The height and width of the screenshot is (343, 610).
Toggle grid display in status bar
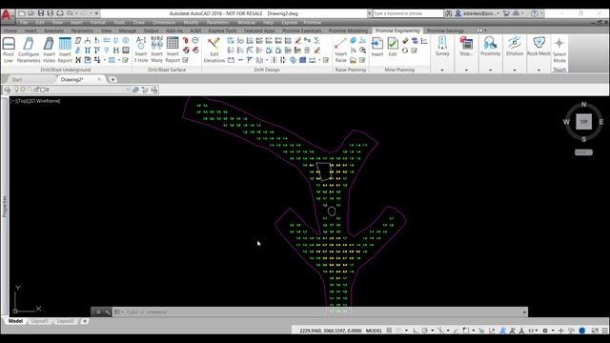tap(389, 331)
